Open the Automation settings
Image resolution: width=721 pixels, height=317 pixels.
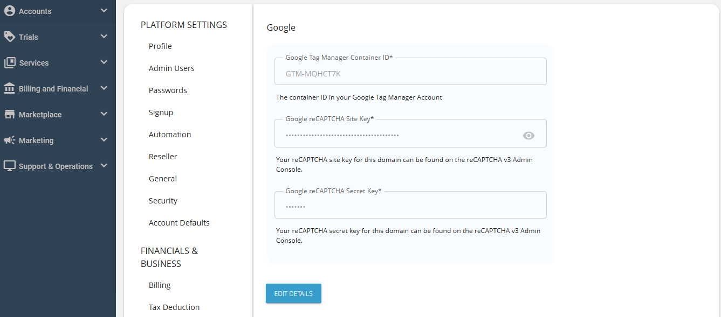[169, 134]
